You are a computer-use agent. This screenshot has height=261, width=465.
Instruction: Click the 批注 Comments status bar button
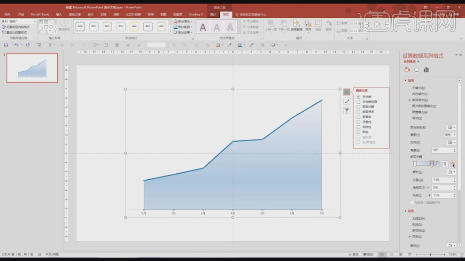pyautogui.click(x=368, y=255)
